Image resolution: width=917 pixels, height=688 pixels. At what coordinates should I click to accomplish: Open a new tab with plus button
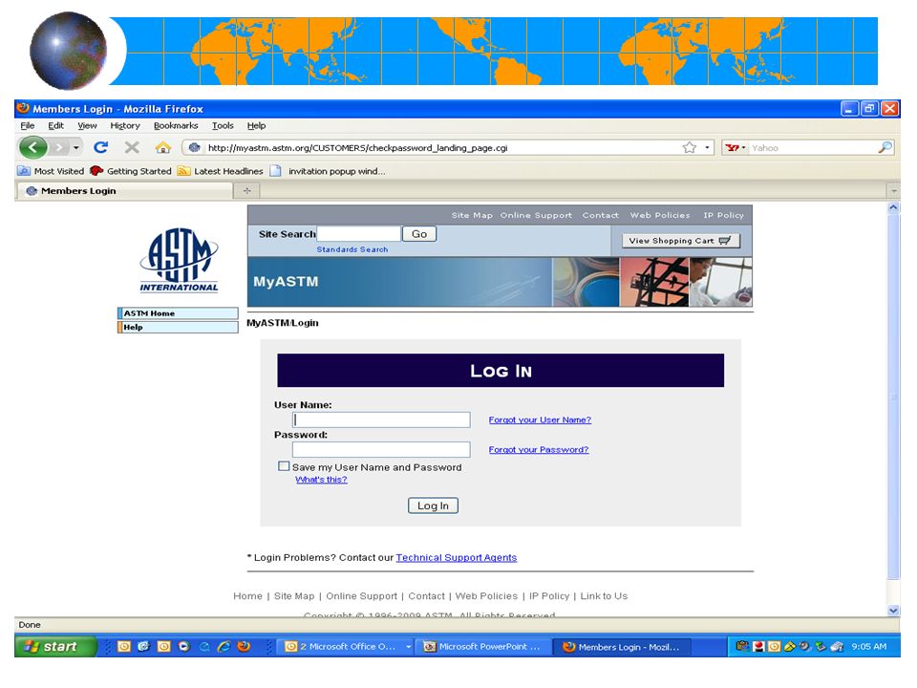click(x=246, y=191)
